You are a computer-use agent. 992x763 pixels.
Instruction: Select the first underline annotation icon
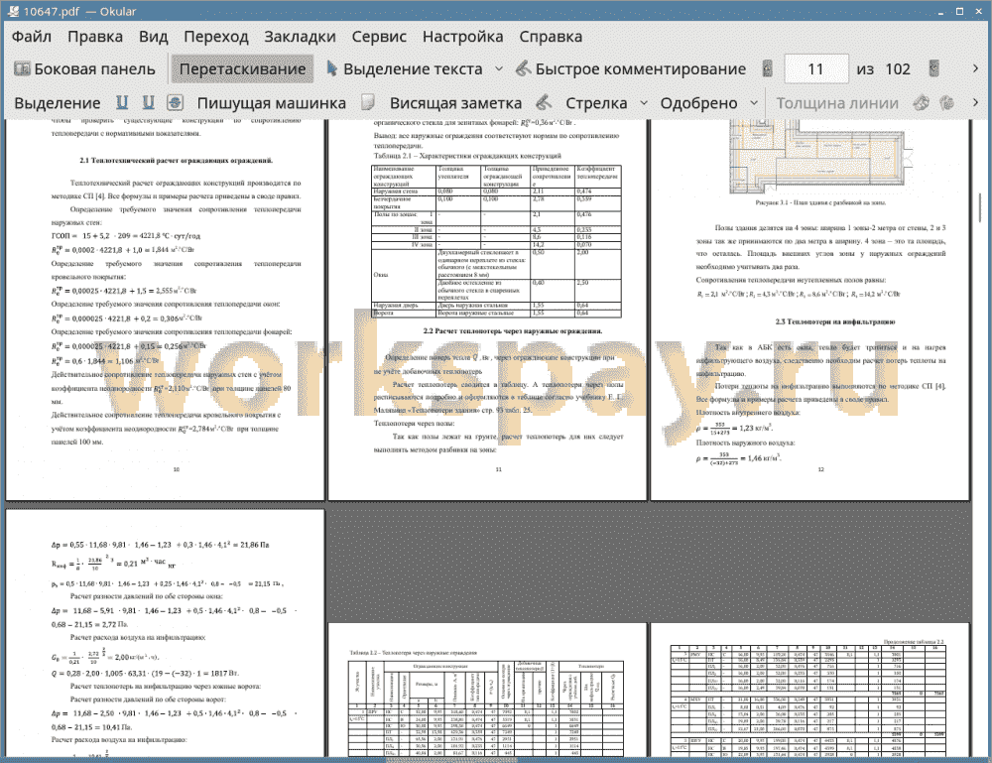tap(122, 103)
